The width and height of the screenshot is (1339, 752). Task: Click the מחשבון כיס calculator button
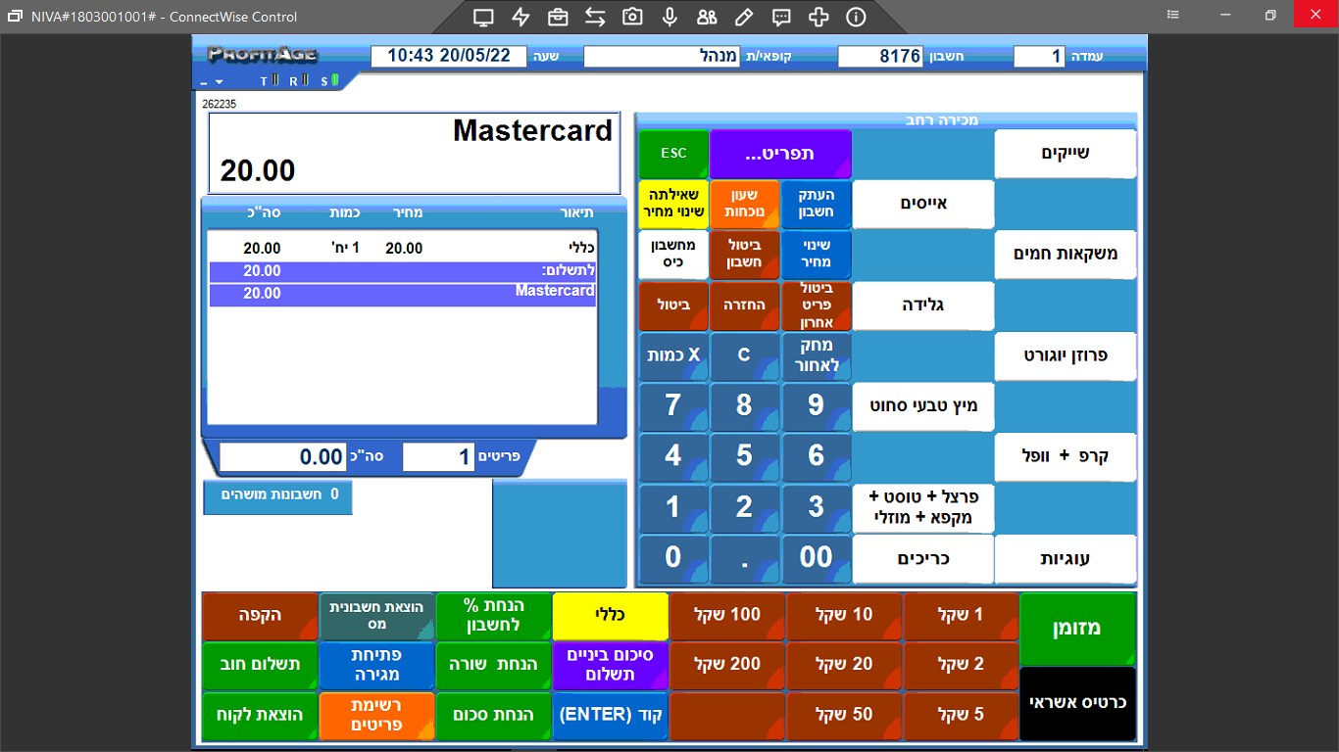pos(673,255)
